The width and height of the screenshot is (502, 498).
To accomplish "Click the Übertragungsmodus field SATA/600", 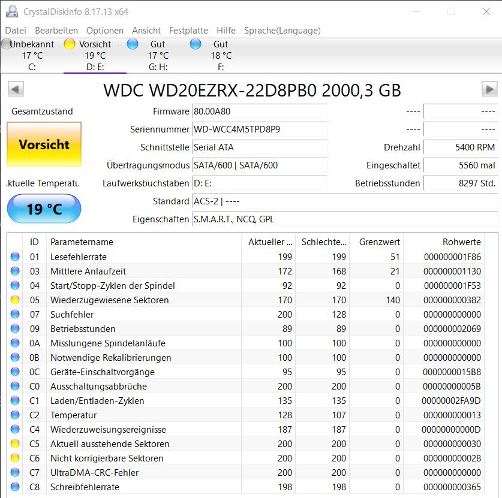I will click(x=260, y=165).
